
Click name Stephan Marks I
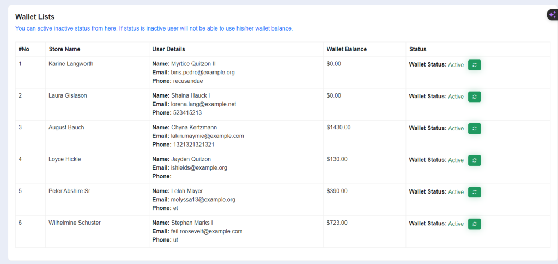click(x=192, y=223)
